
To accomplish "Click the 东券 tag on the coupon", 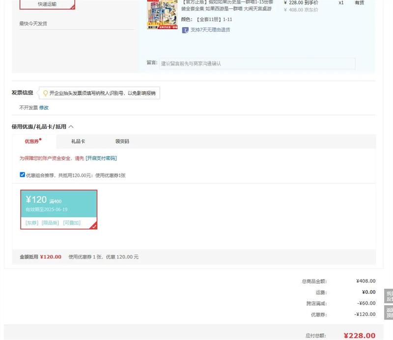I will point(32,223).
